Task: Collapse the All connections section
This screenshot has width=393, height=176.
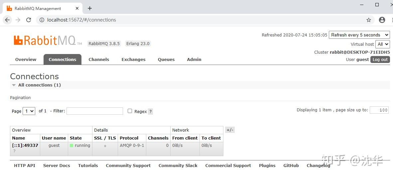Action: coord(14,85)
